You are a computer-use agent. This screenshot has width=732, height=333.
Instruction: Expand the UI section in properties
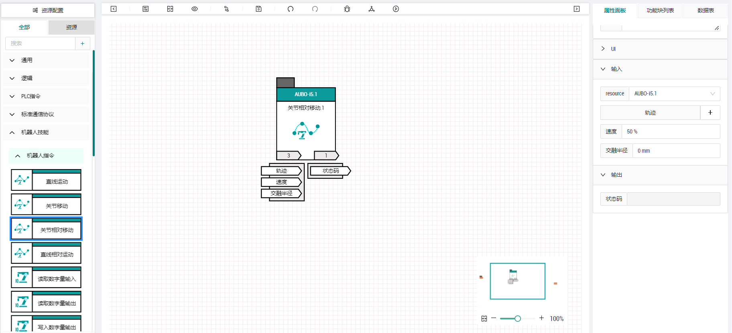coord(660,49)
